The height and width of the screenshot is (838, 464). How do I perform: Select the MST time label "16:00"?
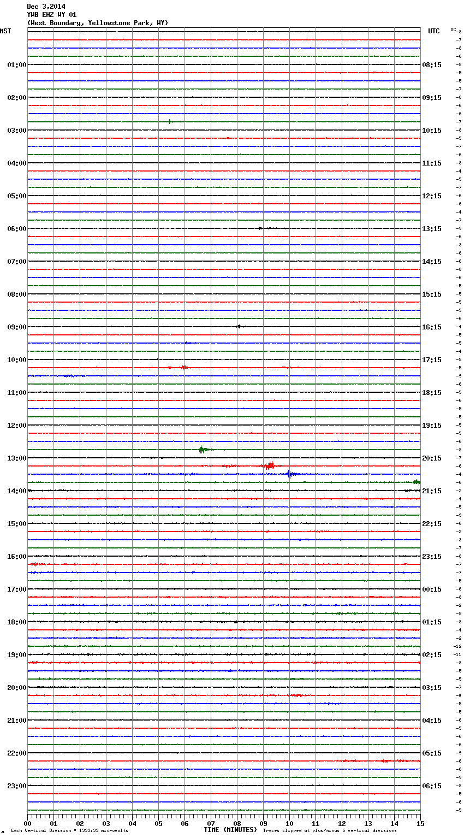(x=17, y=557)
